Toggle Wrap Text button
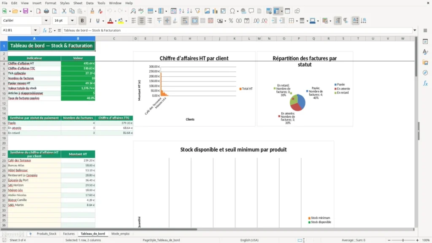Screen dimensions: 432x243 point(185,21)
